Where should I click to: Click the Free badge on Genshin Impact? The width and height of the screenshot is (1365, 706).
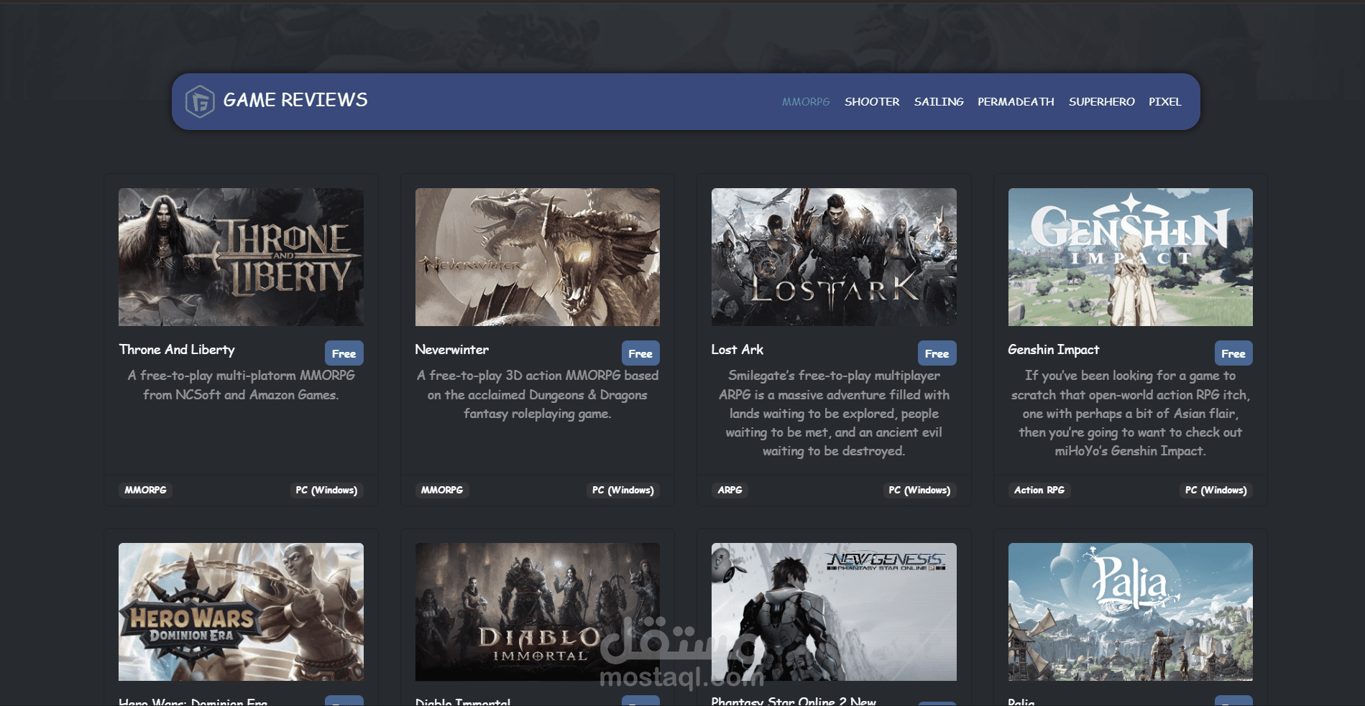[x=1233, y=353]
